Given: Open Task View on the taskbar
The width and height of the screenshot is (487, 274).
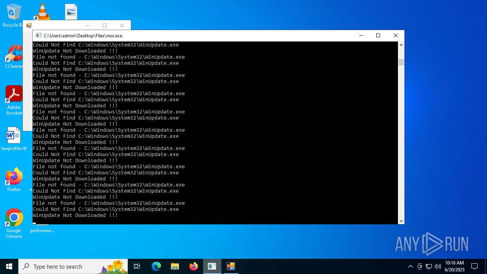Looking at the screenshot, I should [137, 266].
